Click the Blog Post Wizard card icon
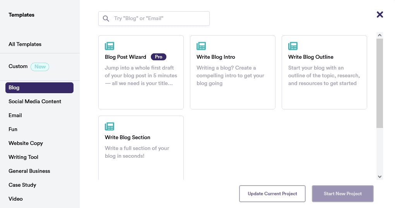Image resolution: width=395 pixels, height=208 pixels. click(109, 46)
